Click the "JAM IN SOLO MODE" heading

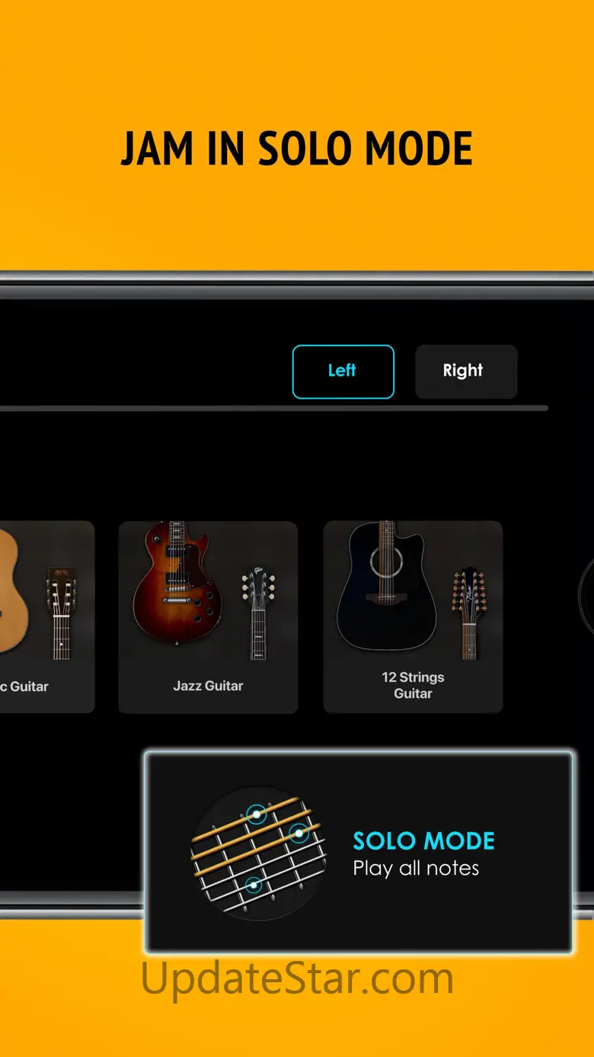(x=297, y=149)
